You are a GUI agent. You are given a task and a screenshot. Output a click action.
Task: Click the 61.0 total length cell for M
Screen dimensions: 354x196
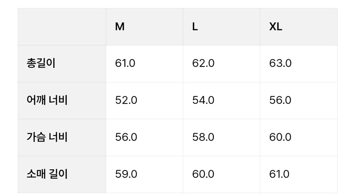[x=144, y=64]
